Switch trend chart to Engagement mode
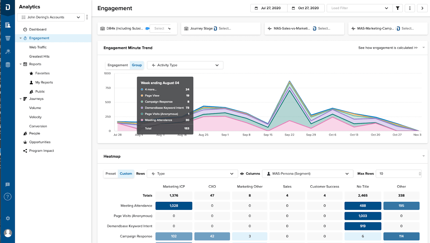 point(118,65)
